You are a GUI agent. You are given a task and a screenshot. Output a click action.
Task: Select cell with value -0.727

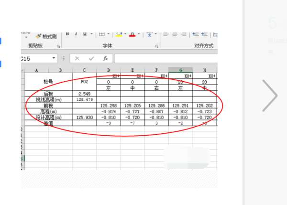[132, 111]
